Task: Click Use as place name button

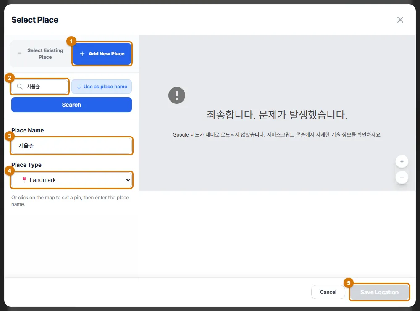Action: click(102, 87)
